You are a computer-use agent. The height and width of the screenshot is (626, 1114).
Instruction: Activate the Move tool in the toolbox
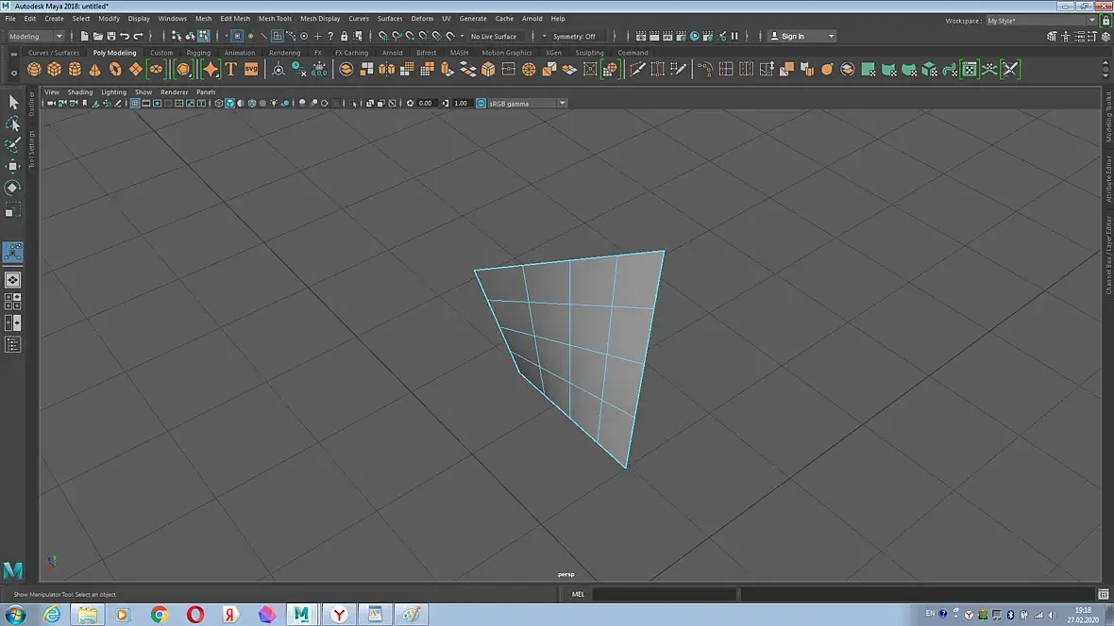(13, 167)
